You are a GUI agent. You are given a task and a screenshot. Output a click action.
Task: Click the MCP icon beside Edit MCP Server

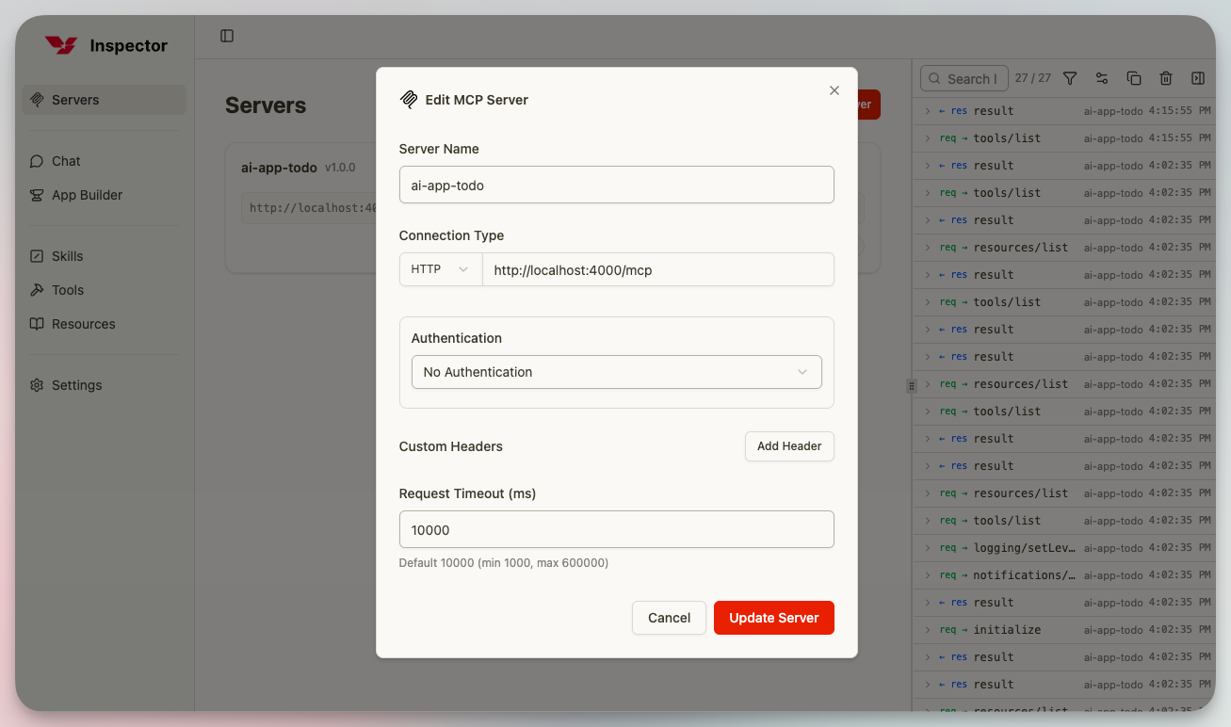tap(409, 100)
